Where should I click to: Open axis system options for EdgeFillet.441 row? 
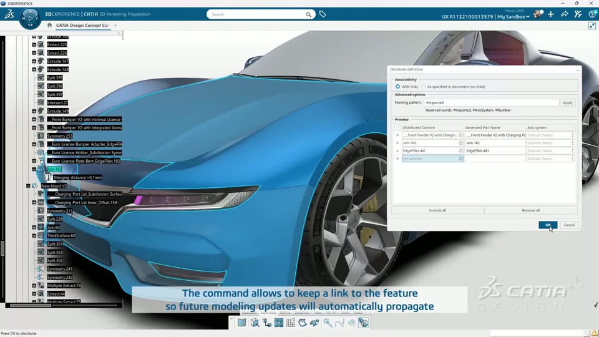[572, 150]
